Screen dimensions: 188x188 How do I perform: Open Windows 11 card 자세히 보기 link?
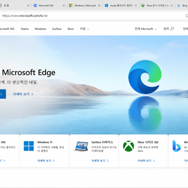pyautogui.click(x=46, y=161)
